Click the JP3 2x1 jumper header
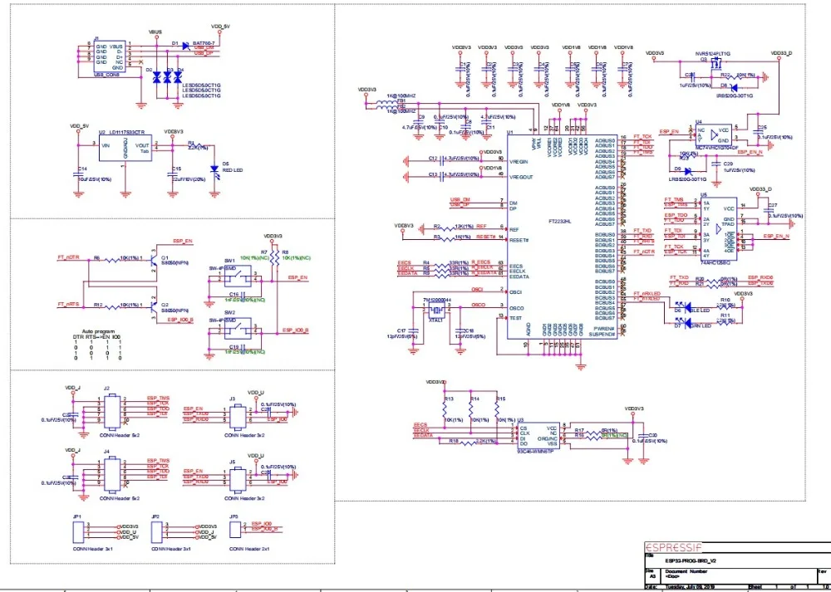 coord(235,528)
